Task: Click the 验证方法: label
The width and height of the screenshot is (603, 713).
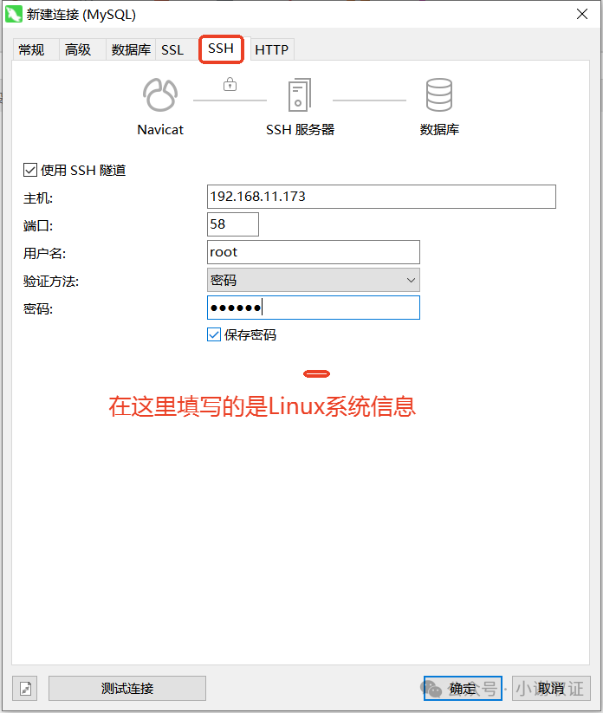Action: point(51,281)
